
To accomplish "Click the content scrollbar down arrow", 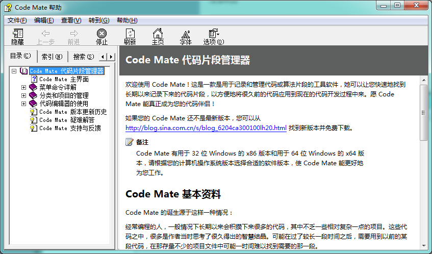I will pyautogui.click(x=423, y=246).
